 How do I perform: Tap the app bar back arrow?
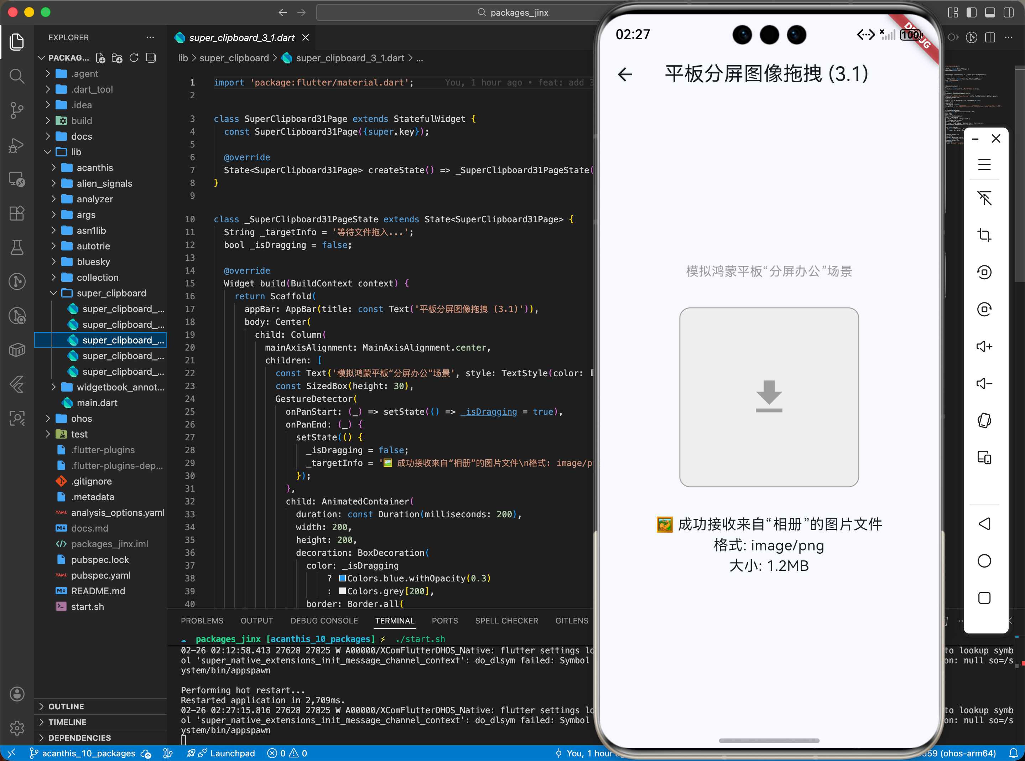[x=625, y=74]
